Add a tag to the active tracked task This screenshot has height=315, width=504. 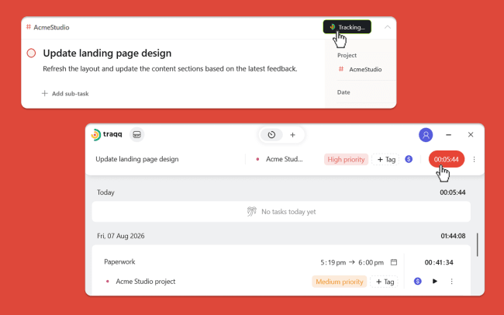point(385,160)
